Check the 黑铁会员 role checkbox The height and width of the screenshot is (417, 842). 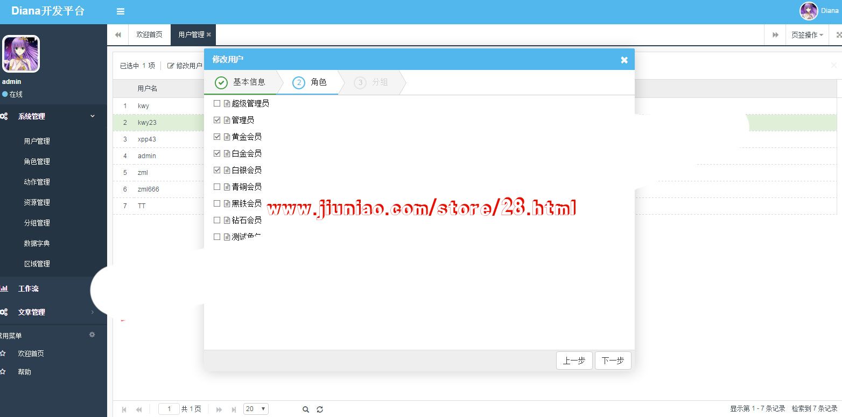[217, 203]
